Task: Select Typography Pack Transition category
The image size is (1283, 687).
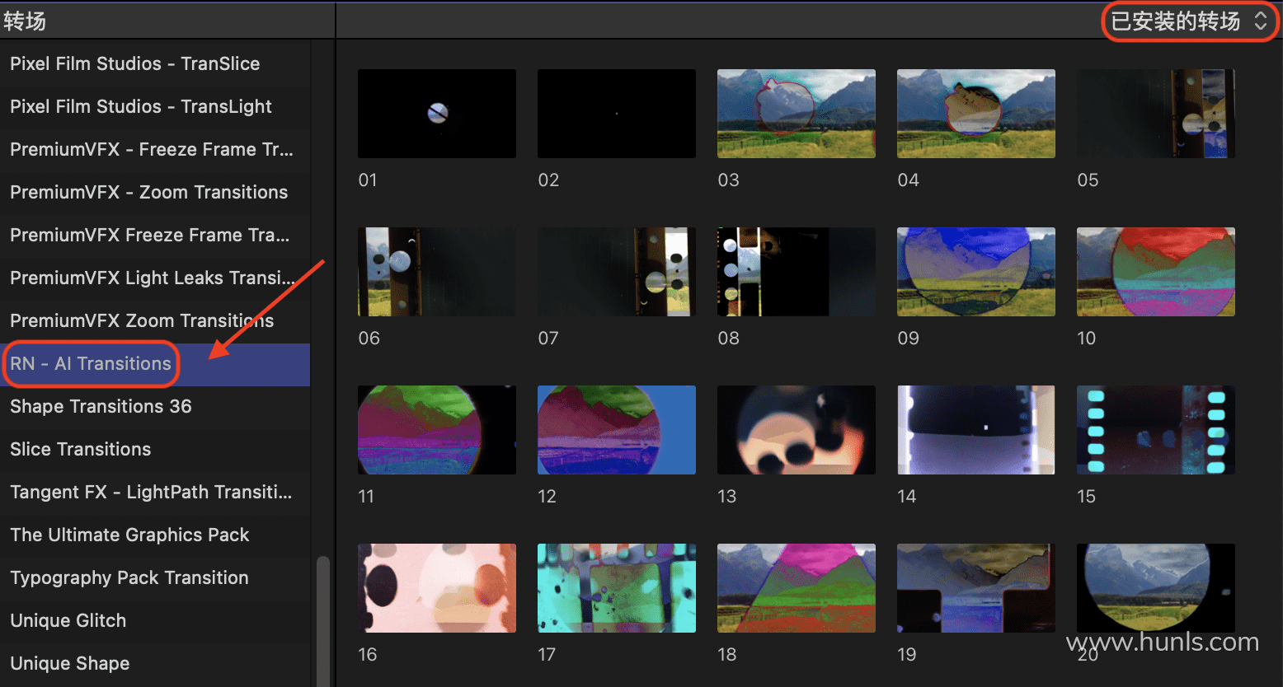Action: click(155, 578)
